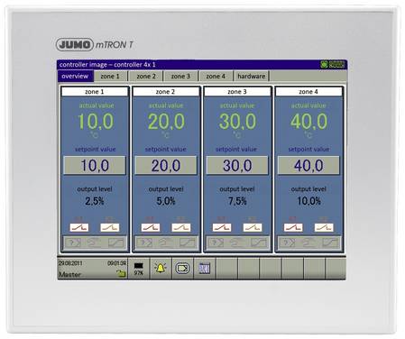Screen dimensions: 405x339
Task: Select zone 4's manual mode hand icon
Action: [308, 243]
